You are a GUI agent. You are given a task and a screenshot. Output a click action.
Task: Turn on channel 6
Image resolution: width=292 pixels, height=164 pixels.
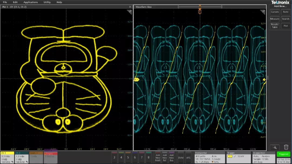tap(135, 158)
